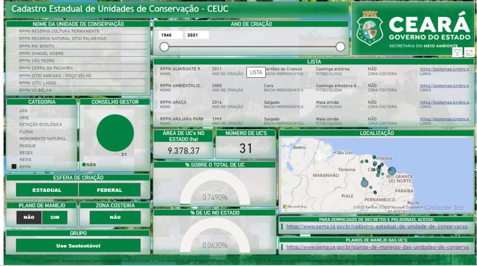Image resolution: width=477 pixels, height=266 pixels.
Task: Click the FEDERAL sphere button
Action: click(109, 190)
